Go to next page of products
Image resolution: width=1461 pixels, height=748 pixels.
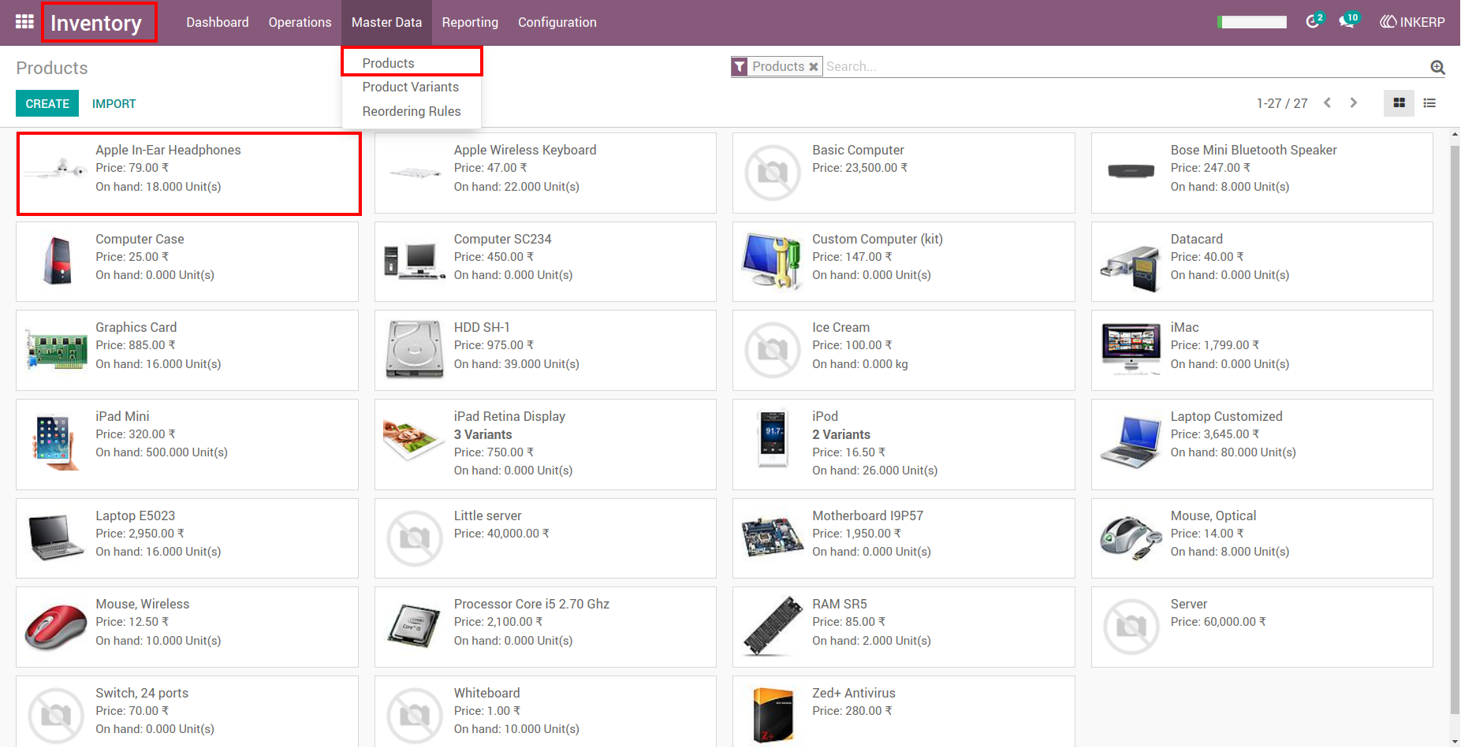tap(1354, 103)
